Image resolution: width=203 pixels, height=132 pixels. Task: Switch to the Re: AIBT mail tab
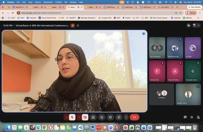tap(166, 7)
